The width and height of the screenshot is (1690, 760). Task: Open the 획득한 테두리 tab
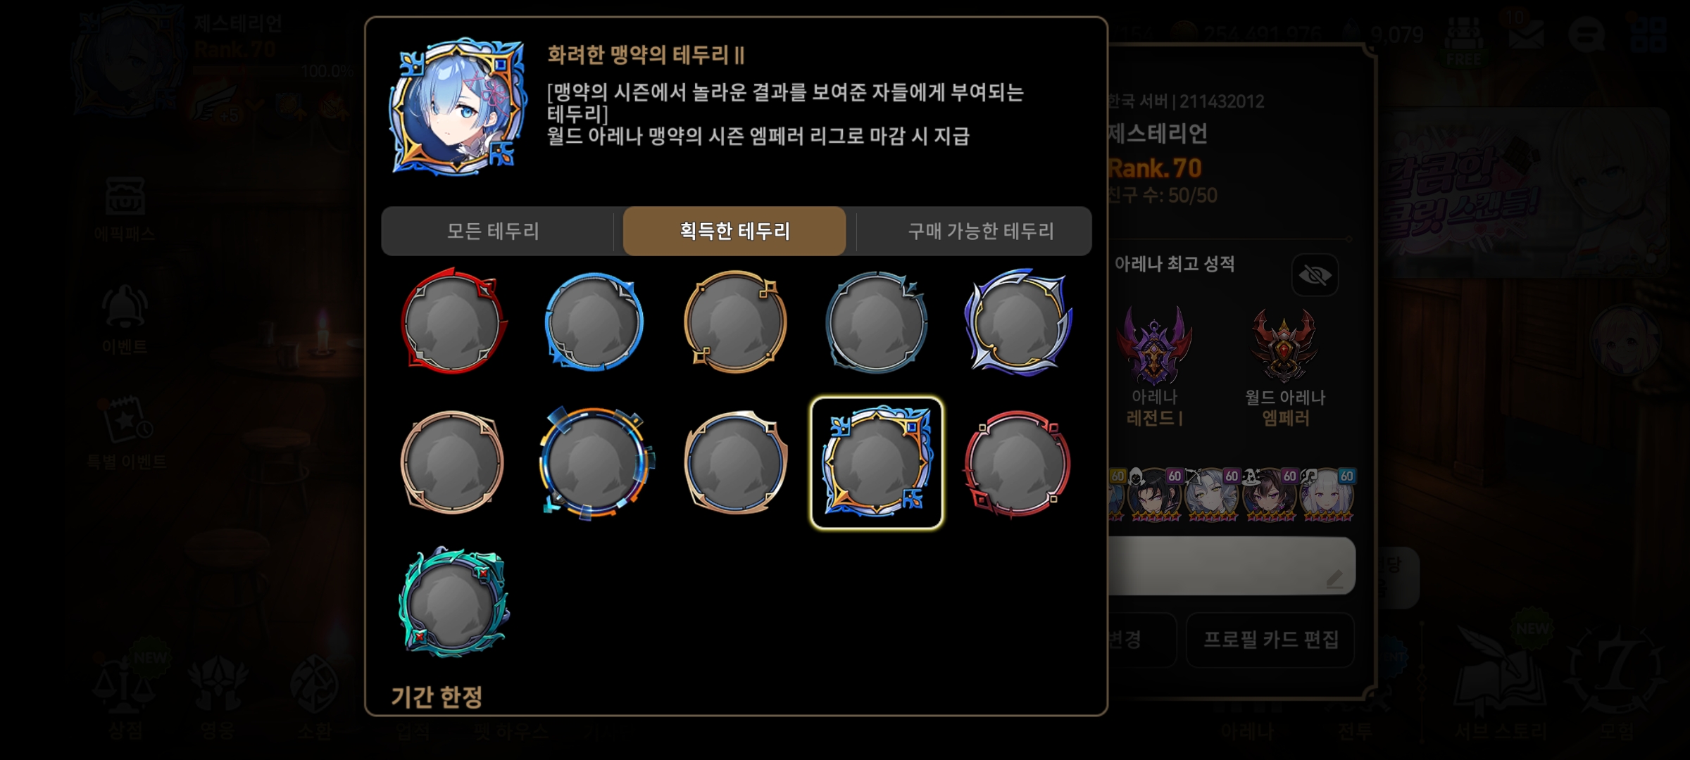(x=734, y=231)
